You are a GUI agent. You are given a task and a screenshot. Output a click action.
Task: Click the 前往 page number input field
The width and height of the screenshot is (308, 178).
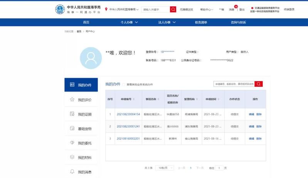pyautogui.click(x=219, y=168)
